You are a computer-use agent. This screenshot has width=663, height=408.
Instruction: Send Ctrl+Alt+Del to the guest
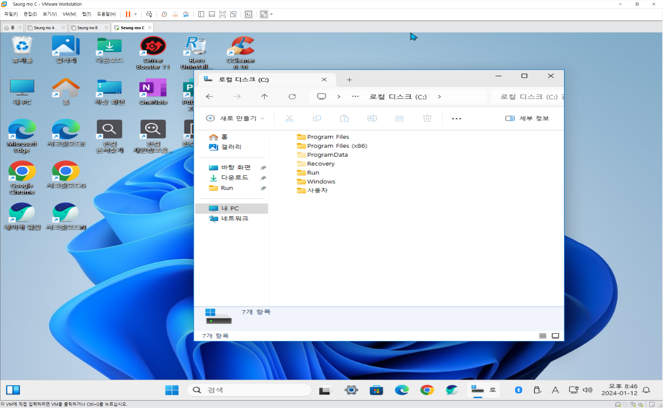point(149,14)
